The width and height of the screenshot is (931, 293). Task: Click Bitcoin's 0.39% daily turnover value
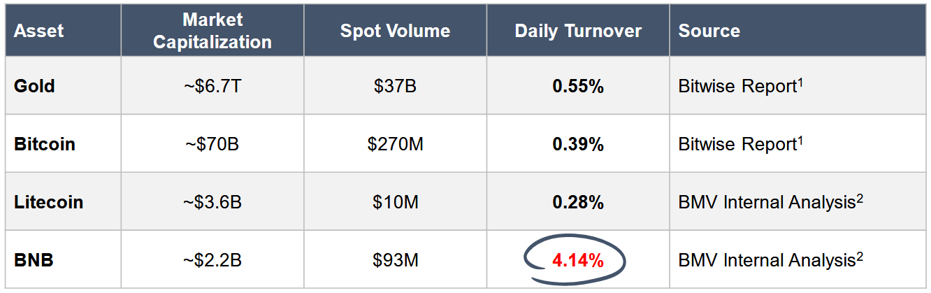[577, 144]
